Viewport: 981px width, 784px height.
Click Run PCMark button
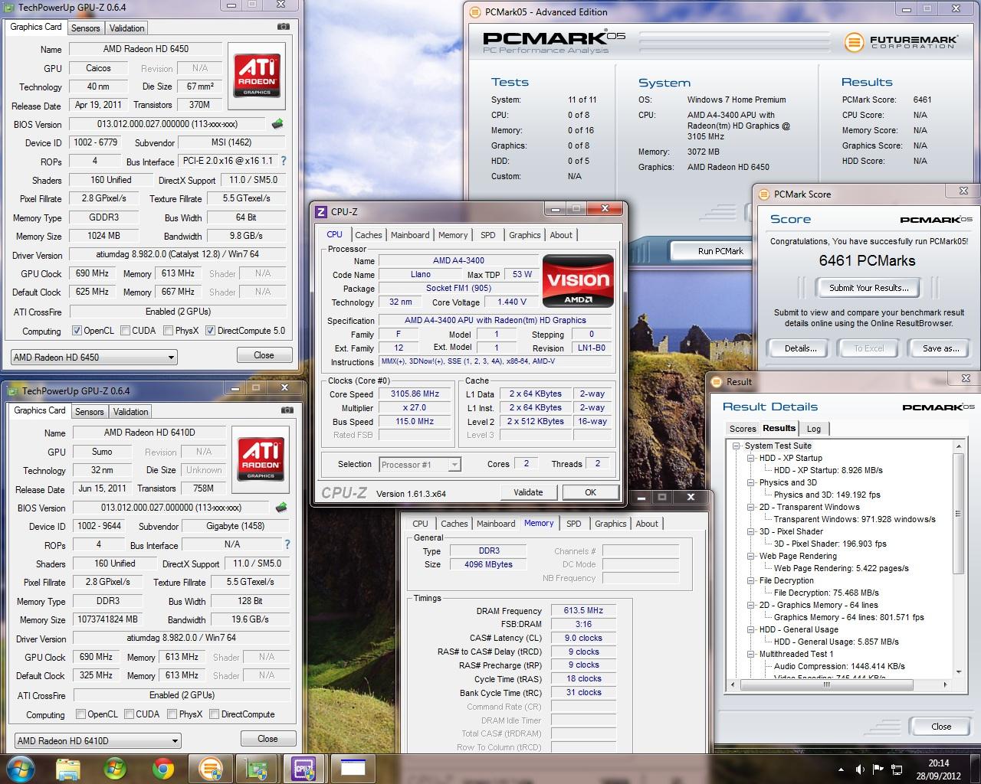[720, 251]
